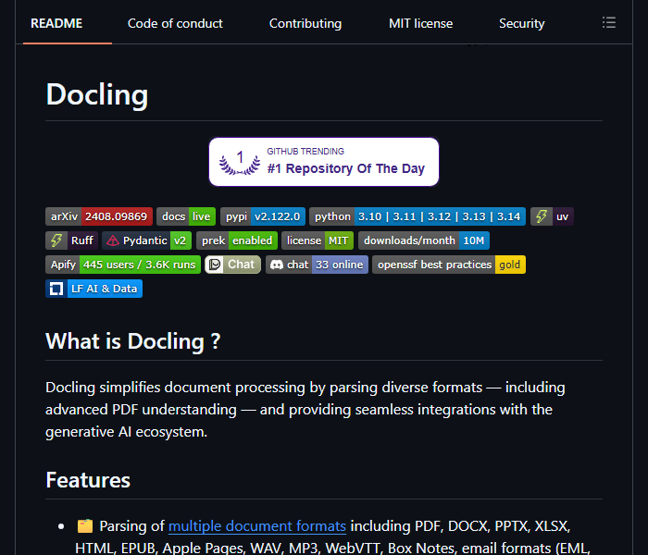Open the arXiv 2408.09869 badge
Screen dimensions: 648x555
click(99, 216)
